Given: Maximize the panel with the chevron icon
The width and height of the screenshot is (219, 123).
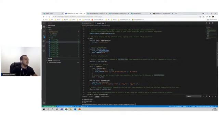Looking at the screenshot, I should coord(212,96).
